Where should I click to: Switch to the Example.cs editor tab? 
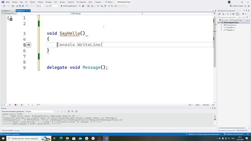(x=6, y=11)
